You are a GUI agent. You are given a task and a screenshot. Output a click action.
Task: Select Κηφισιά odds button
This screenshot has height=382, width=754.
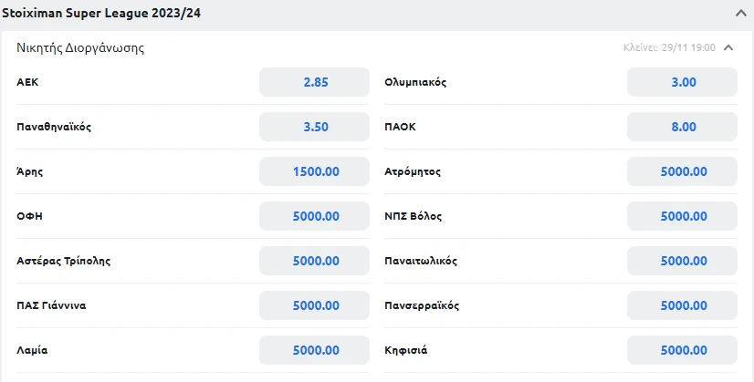click(x=683, y=350)
